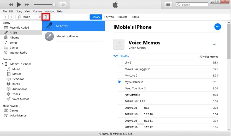
Task: Open the View menu
Action: (x=27, y=11)
